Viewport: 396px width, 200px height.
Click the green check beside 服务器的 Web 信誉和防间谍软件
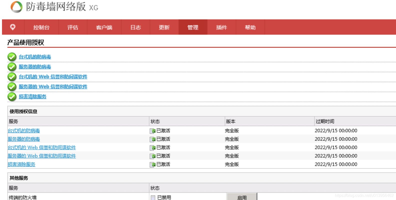coord(12,87)
